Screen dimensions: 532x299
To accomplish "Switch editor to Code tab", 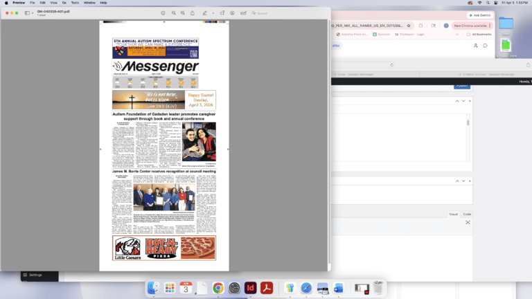I will click(467, 215).
